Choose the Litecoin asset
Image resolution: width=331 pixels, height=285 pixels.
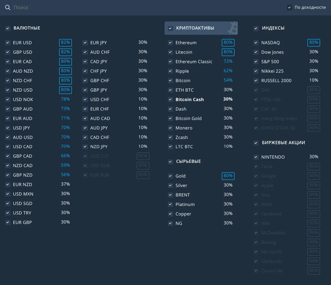pyautogui.click(x=184, y=52)
